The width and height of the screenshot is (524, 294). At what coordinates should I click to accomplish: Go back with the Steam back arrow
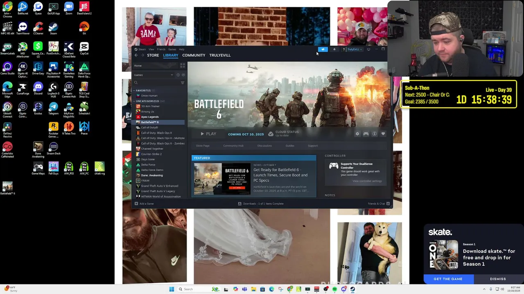(x=136, y=55)
